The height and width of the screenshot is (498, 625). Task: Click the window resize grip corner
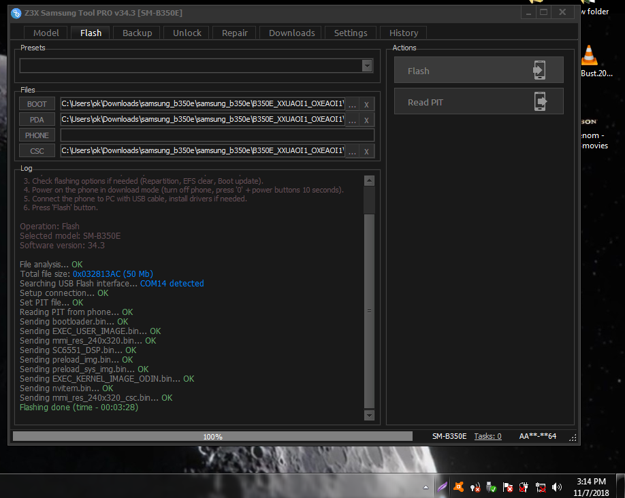click(573, 437)
